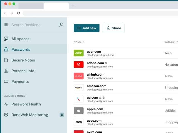The image size is (178, 133).
Task: Click the Tech category for acer.com
Action: tap(168, 53)
